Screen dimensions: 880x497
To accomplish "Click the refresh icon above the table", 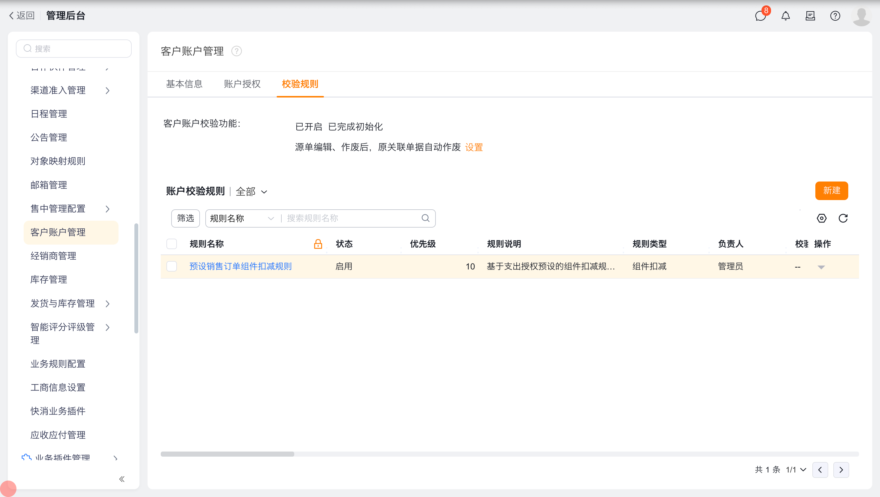I will (x=843, y=218).
